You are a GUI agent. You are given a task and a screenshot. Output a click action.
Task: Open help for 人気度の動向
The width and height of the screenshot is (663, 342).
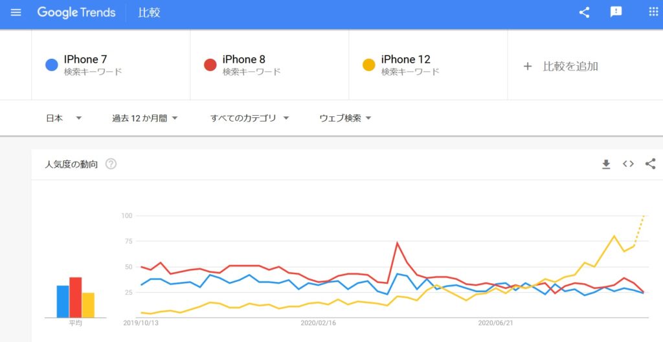pyautogui.click(x=111, y=164)
